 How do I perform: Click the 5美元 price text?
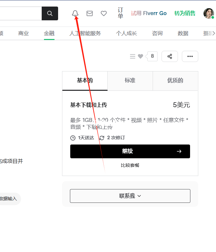coord(182,105)
